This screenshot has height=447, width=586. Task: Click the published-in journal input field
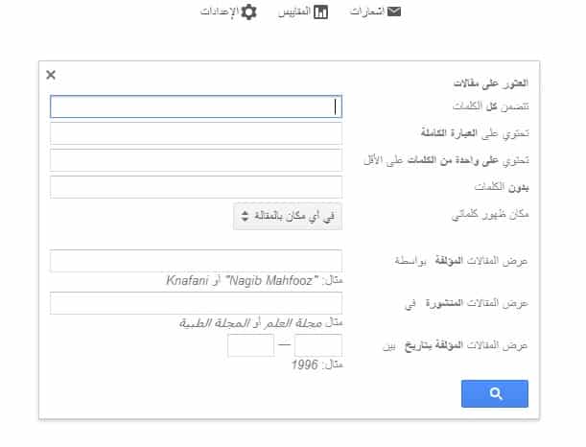coord(196,303)
